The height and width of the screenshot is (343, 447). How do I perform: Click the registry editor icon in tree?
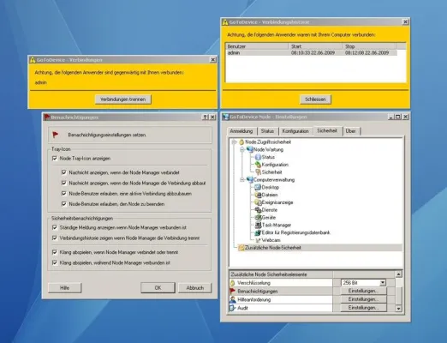click(258, 232)
